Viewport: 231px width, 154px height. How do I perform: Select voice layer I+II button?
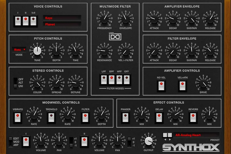click(x=33, y=21)
